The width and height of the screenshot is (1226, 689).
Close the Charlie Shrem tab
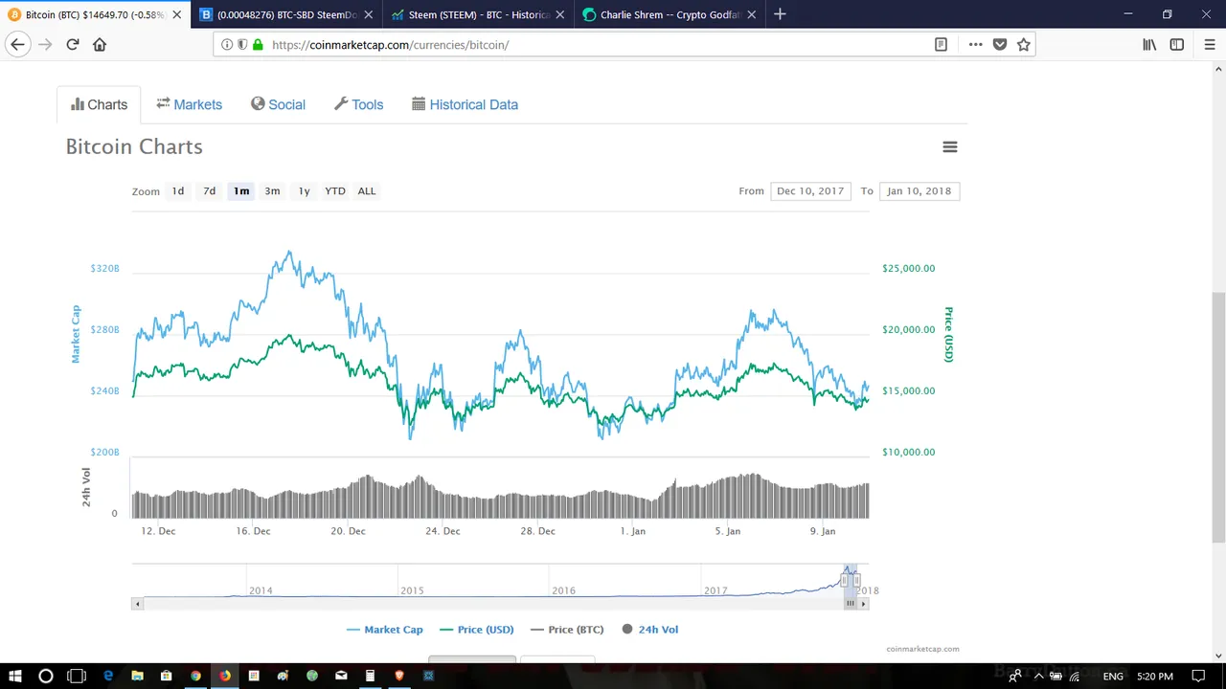(752, 14)
